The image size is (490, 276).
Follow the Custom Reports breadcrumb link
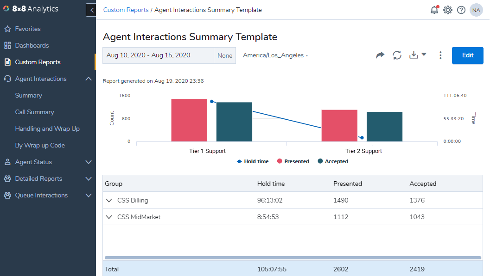point(126,10)
